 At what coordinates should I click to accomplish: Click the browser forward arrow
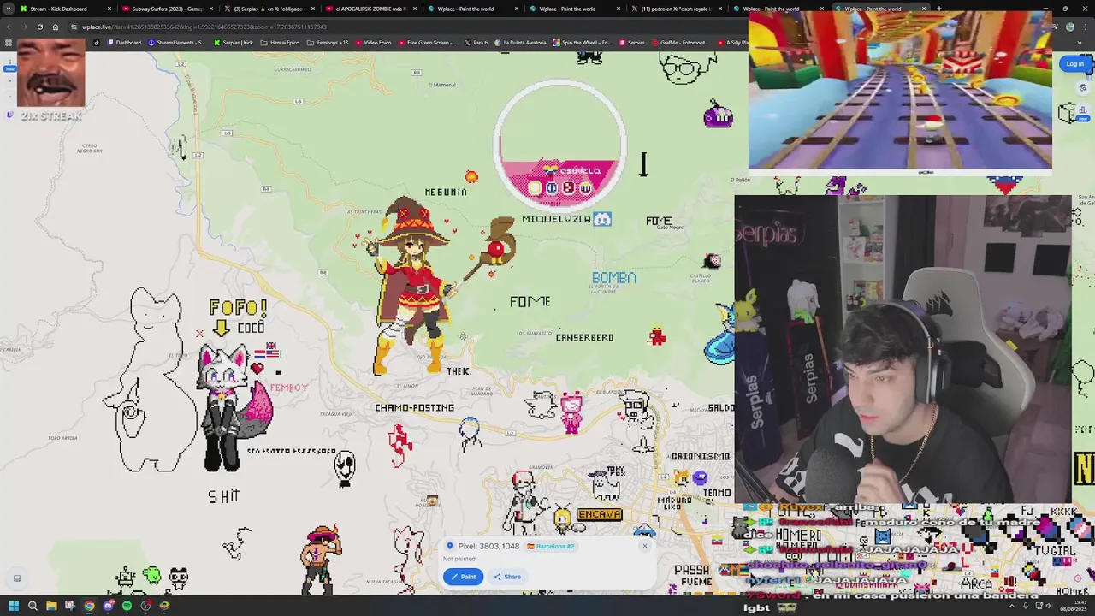coord(24,27)
